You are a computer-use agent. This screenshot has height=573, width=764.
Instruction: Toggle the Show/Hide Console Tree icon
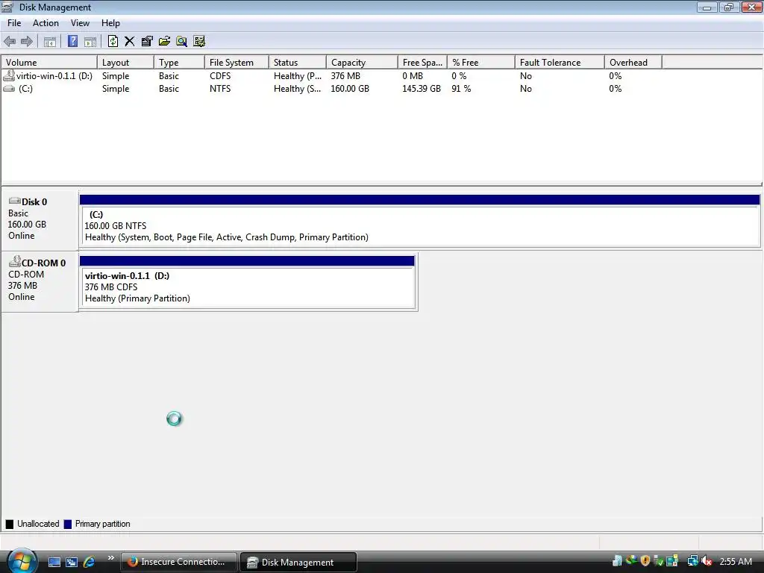(50, 42)
